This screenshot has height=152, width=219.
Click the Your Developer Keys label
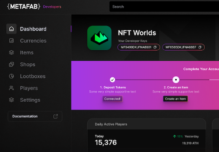click(133, 41)
